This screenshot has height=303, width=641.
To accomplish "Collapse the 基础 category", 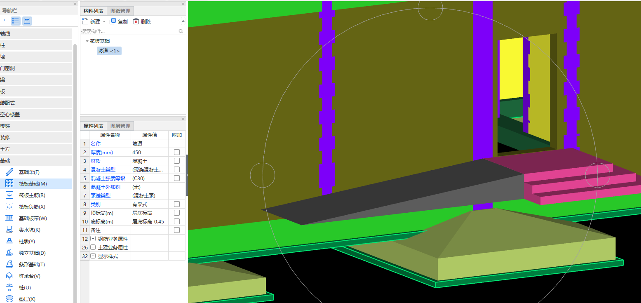I will pos(36,161).
